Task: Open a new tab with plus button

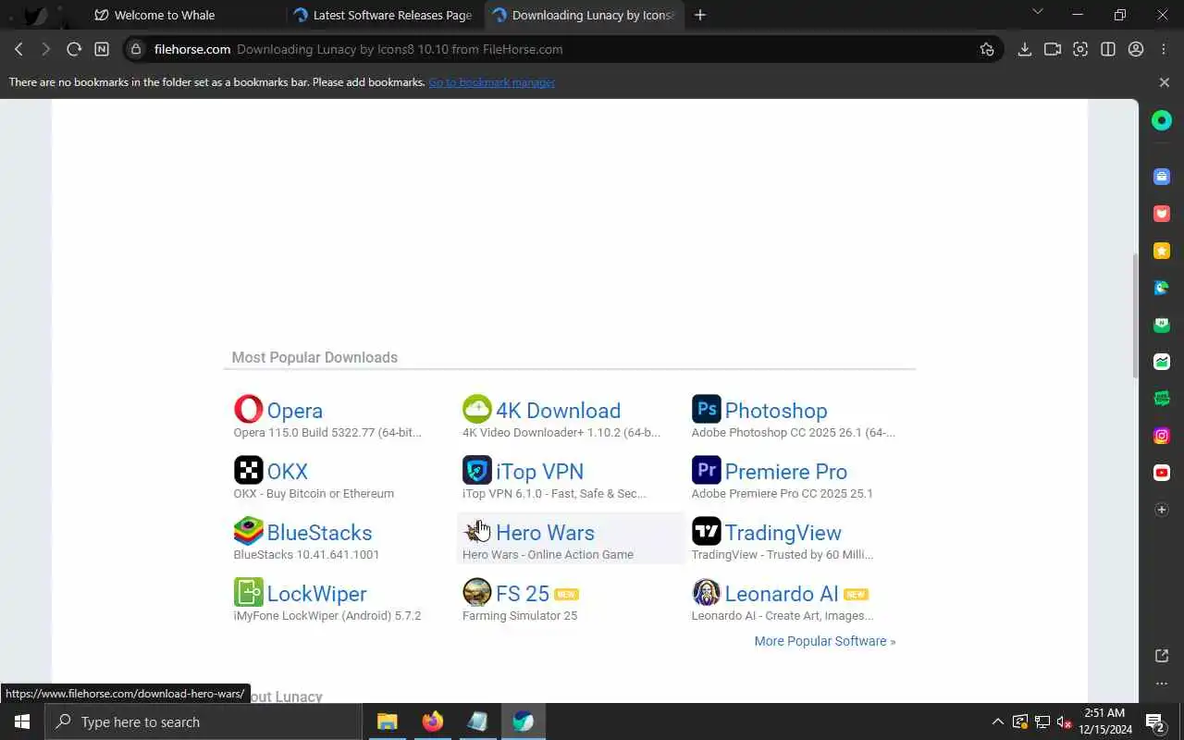Action: 700,15
